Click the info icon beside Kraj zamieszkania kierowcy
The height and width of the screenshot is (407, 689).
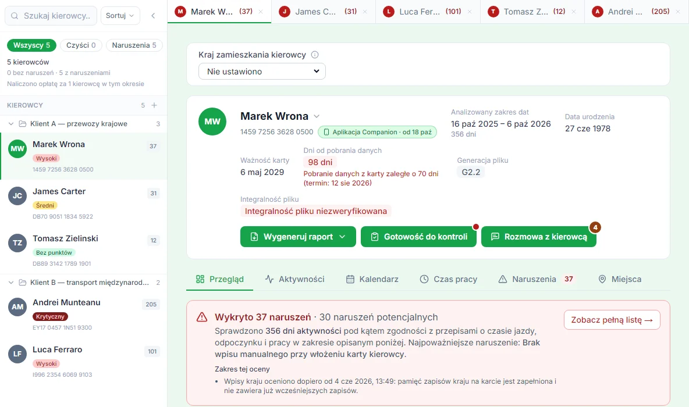tap(315, 55)
